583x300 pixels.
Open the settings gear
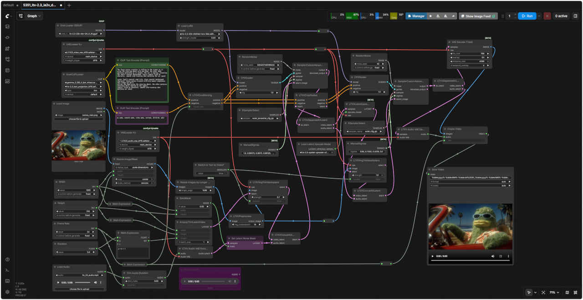(x=7, y=292)
